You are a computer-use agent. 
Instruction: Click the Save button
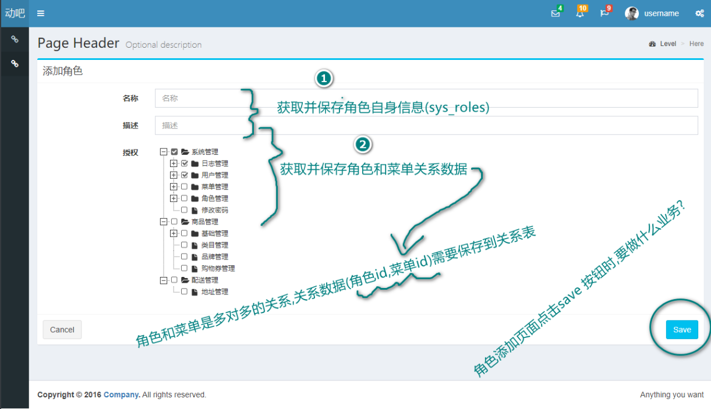tap(682, 330)
